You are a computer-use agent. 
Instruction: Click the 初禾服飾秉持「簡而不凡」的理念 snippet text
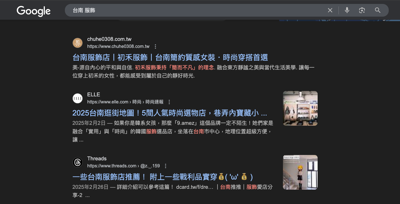pos(175,68)
